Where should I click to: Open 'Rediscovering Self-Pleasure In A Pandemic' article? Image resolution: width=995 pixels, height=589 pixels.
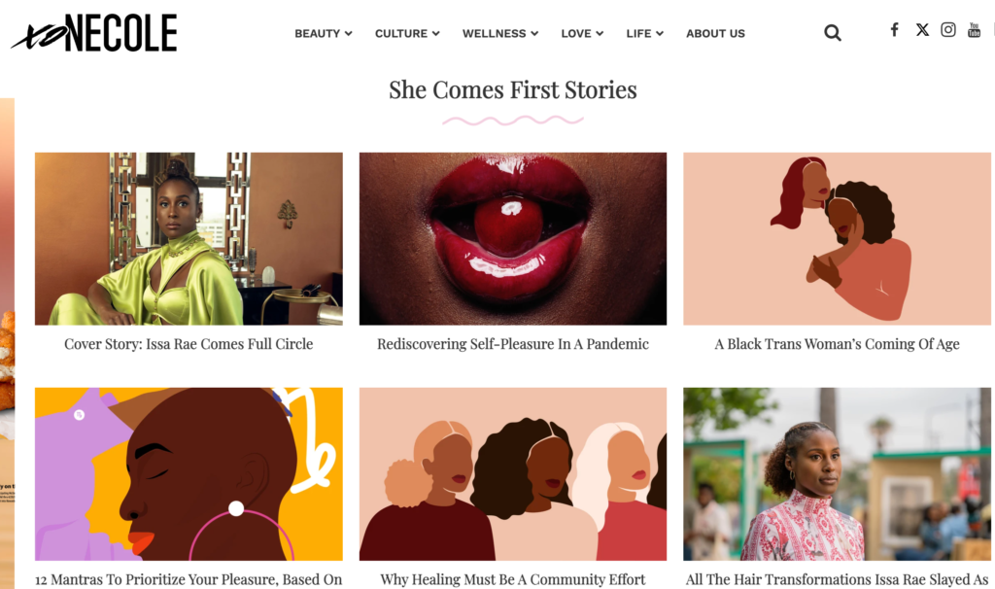click(x=513, y=344)
